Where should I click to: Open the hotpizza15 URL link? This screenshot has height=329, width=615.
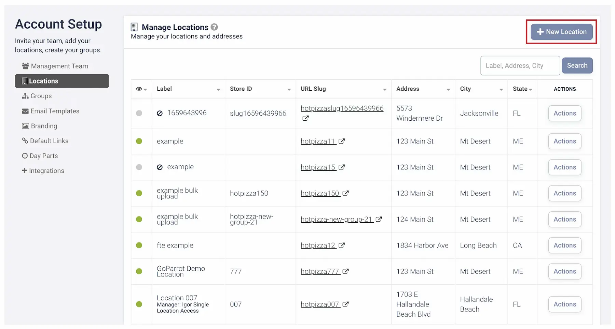click(x=318, y=167)
